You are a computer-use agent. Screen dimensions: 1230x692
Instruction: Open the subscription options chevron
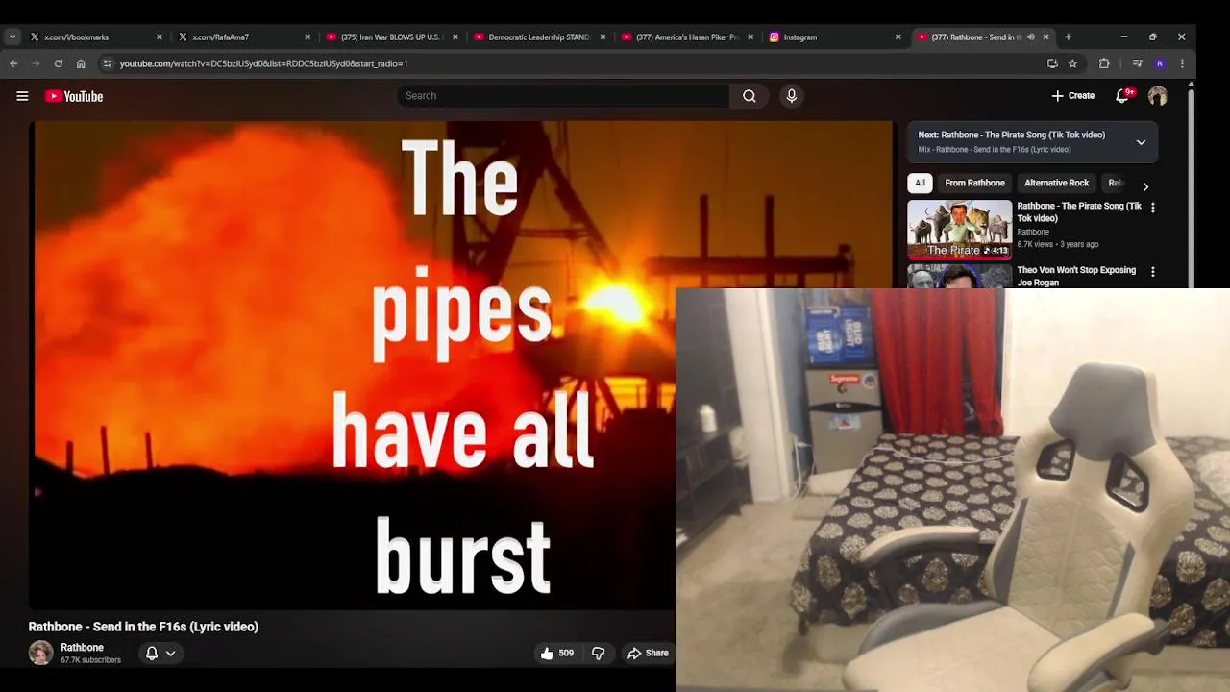click(171, 653)
